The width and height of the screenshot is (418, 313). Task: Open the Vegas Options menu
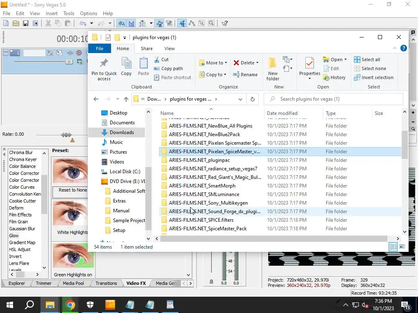(x=89, y=13)
